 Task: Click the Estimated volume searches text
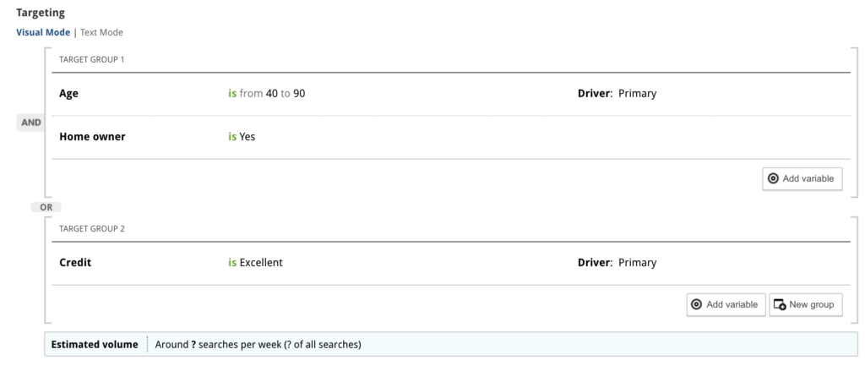point(258,345)
